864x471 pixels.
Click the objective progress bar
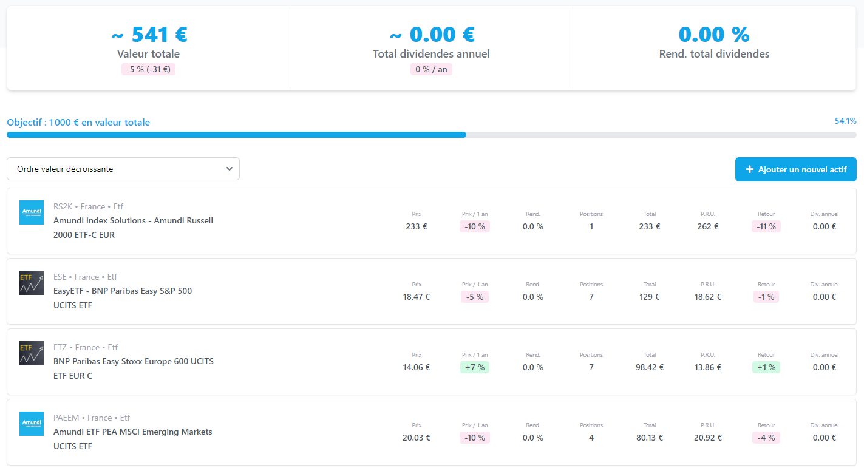click(432, 135)
